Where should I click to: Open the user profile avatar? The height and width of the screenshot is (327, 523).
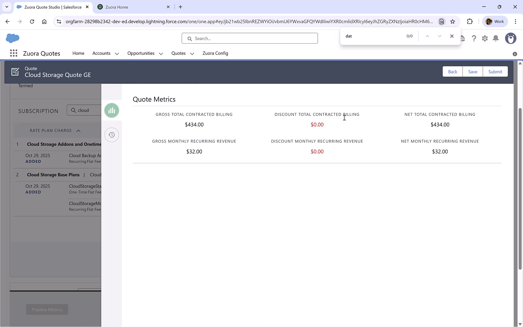(x=511, y=38)
